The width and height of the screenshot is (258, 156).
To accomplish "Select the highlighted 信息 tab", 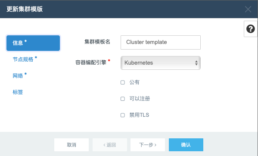I will point(33,43).
